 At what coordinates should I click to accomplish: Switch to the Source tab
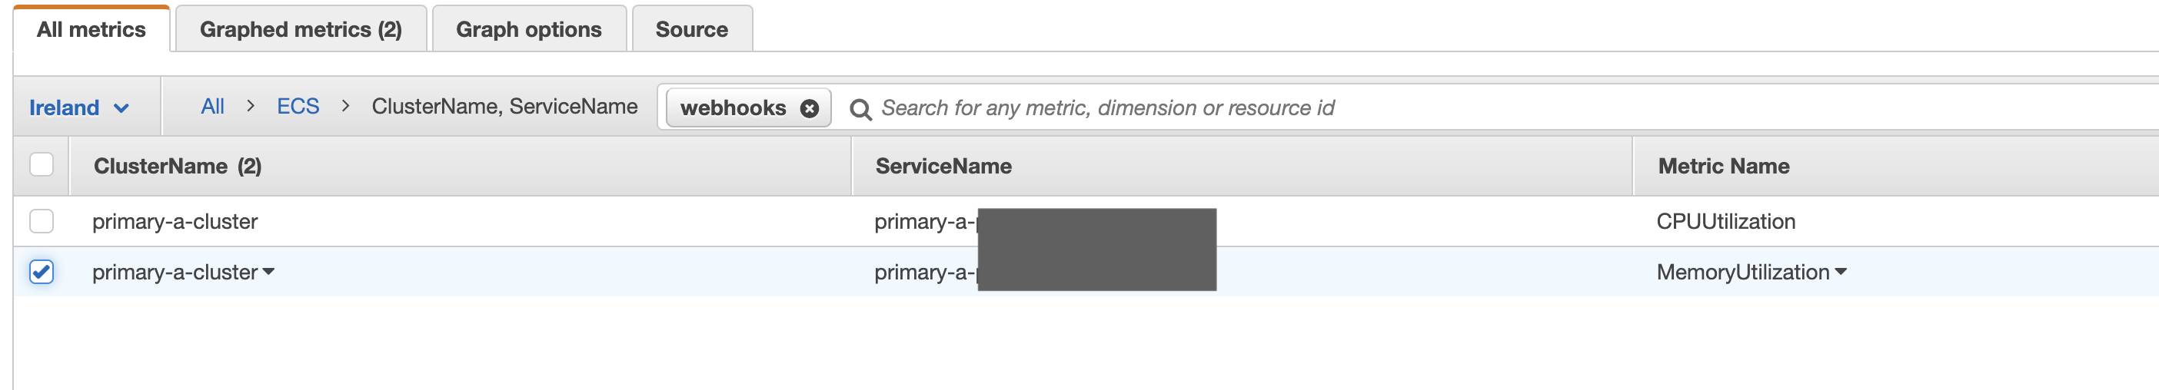pyautogui.click(x=691, y=29)
